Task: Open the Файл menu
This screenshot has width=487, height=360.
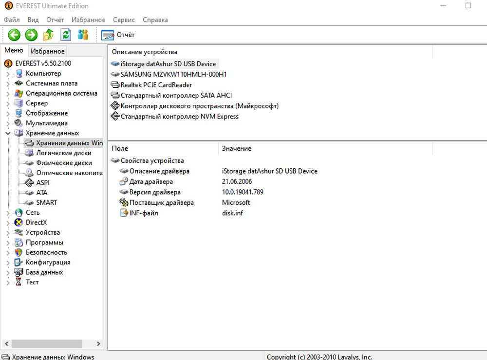Action: [x=12, y=20]
